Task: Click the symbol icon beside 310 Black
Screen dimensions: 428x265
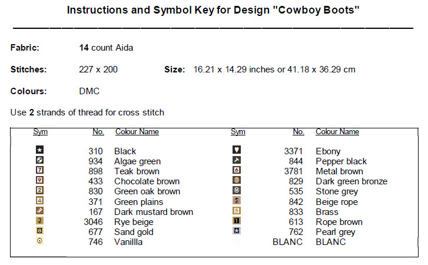Action: (x=40, y=151)
